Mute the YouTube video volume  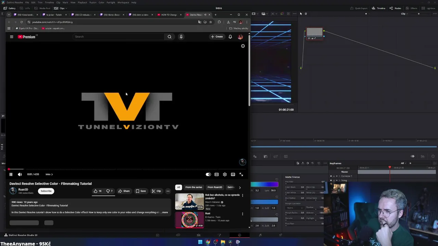coord(20,174)
